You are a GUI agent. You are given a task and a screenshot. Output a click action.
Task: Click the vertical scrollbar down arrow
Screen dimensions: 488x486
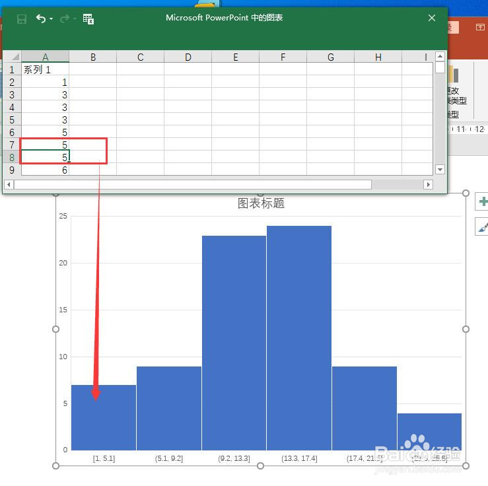click(x=440, y=170)
